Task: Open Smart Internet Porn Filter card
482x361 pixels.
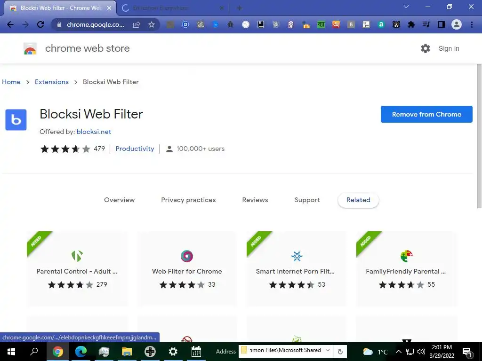Action: 297,269
